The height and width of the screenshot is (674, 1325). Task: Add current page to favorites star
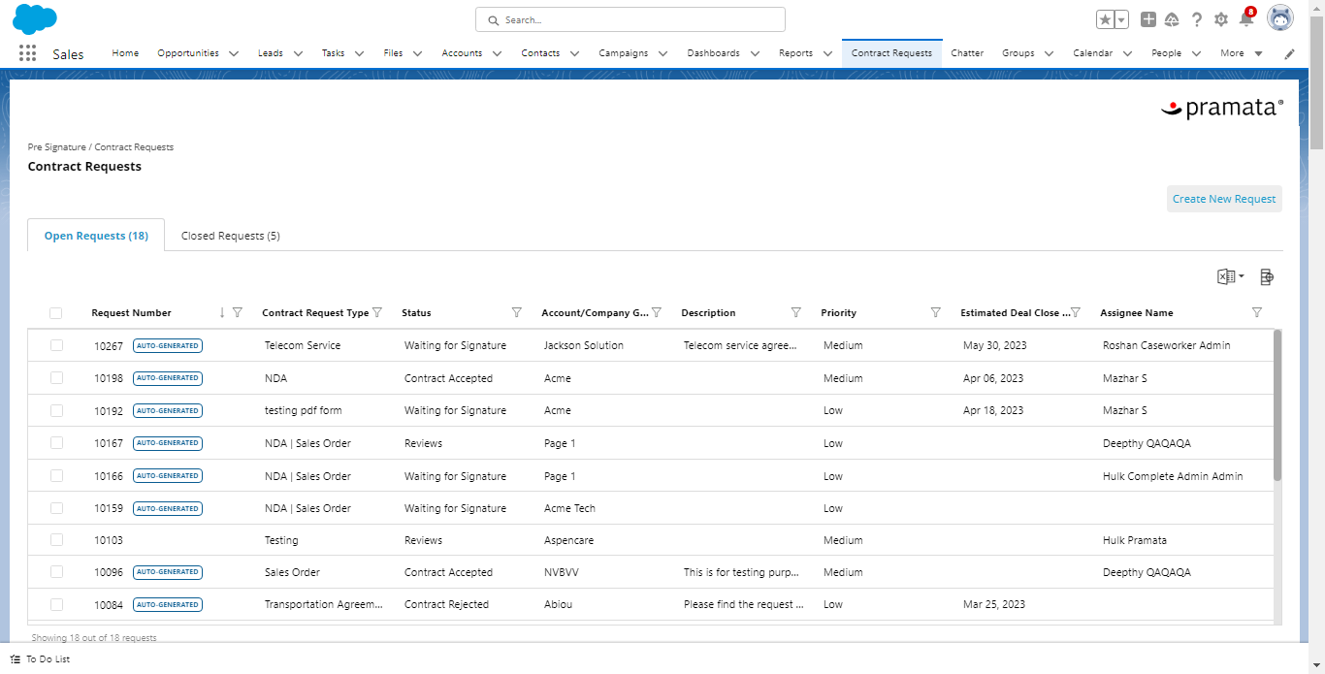click(x=1105, y=19)
